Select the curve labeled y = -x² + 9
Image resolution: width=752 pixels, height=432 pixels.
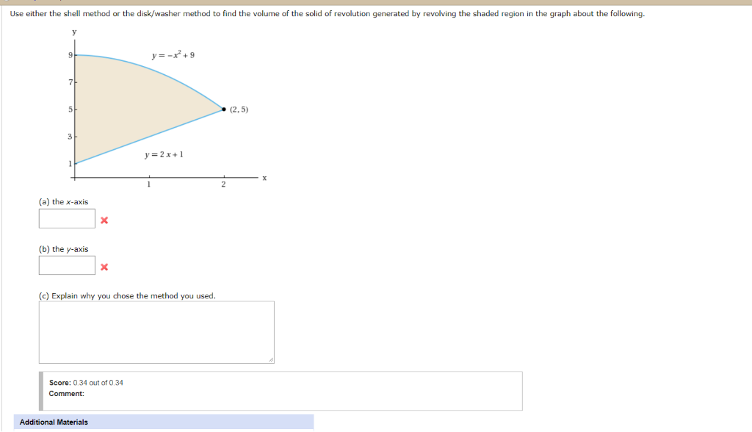(173, 54)
